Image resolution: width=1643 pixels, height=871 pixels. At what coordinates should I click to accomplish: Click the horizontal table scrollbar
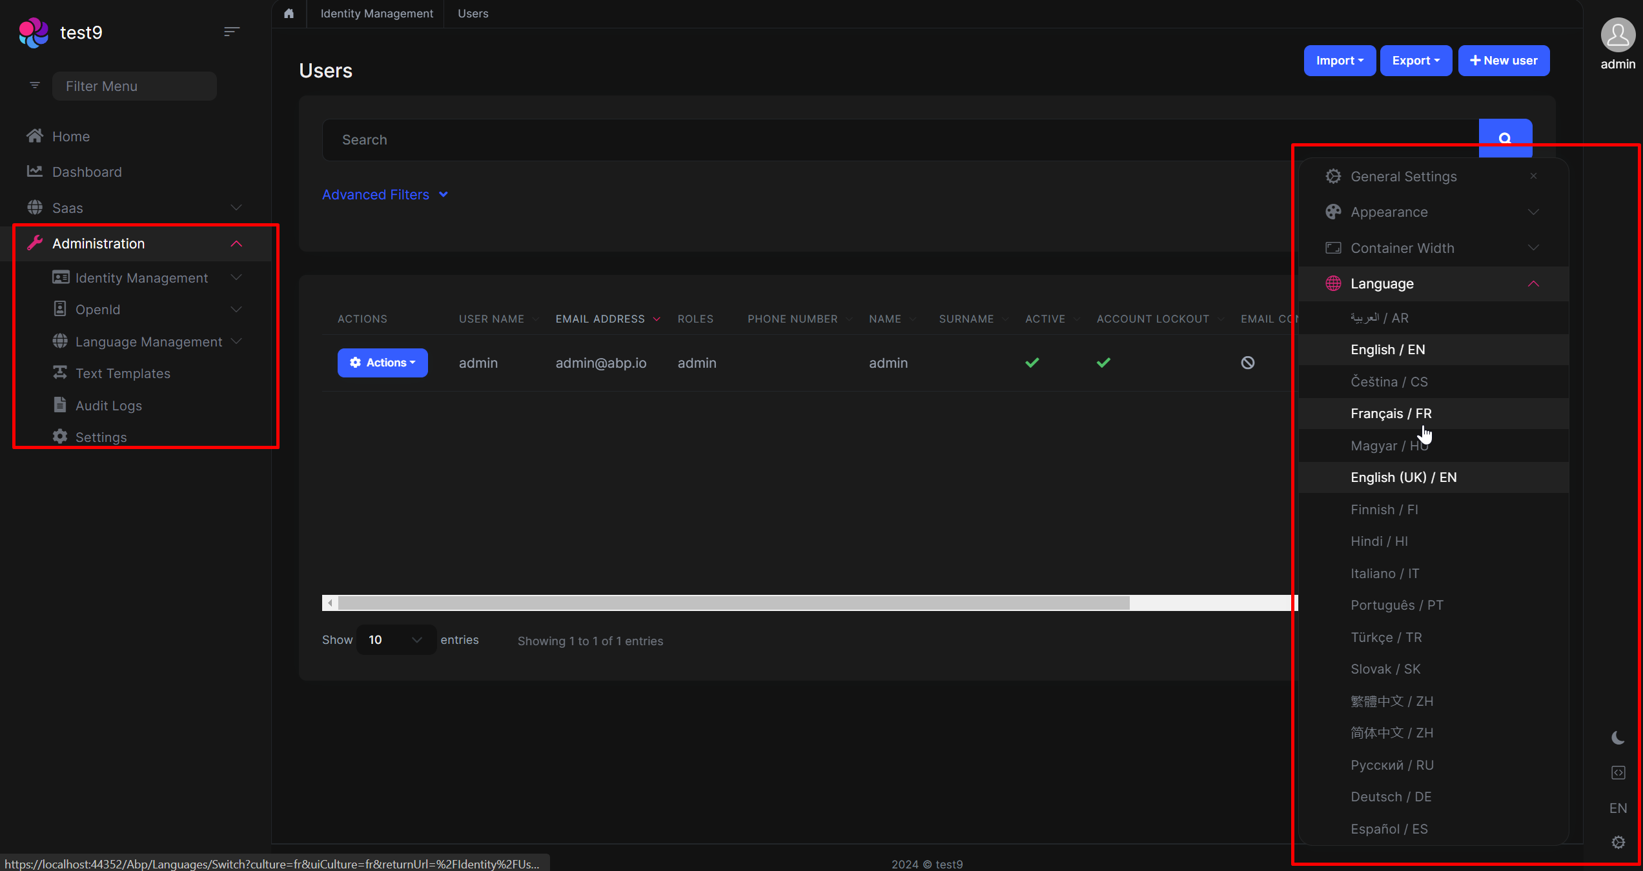click(x=733, y=603)
